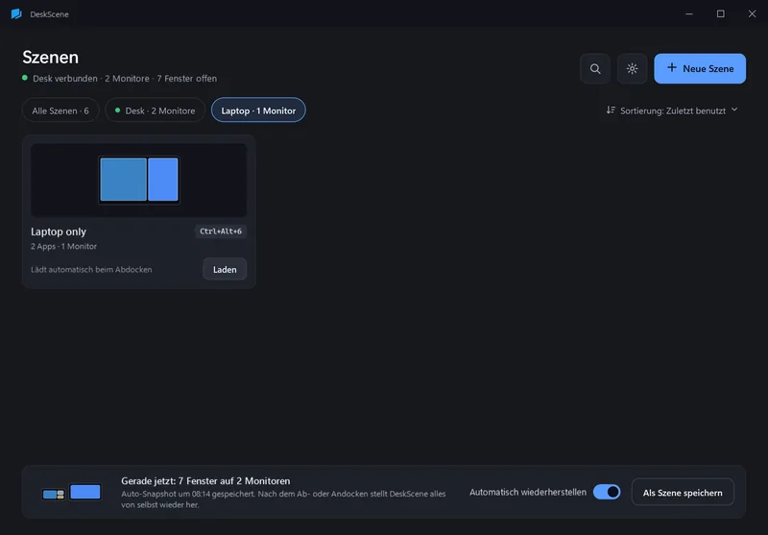Select the Desk · 2 Monitore filter
This screenshot has height=535, width=768.
coord(155,110)
